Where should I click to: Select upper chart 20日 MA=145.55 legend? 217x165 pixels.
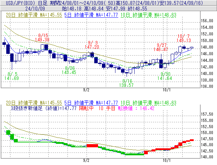(x=34, y=15)
